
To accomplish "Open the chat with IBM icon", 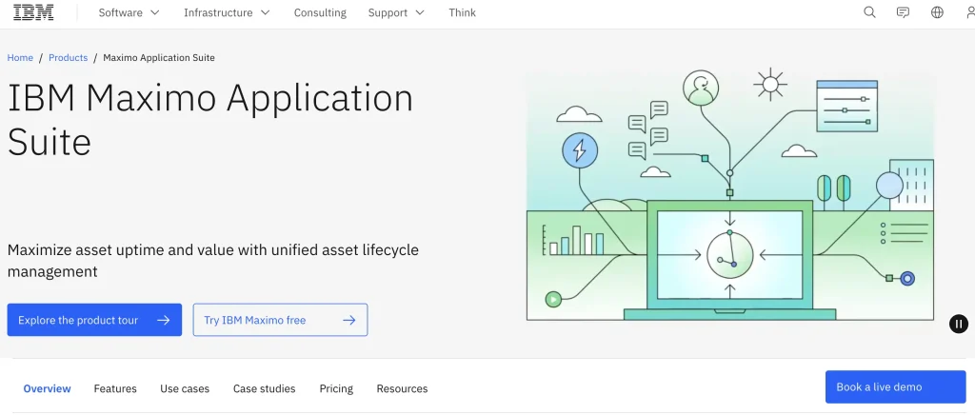I will [x=903, y=12].
